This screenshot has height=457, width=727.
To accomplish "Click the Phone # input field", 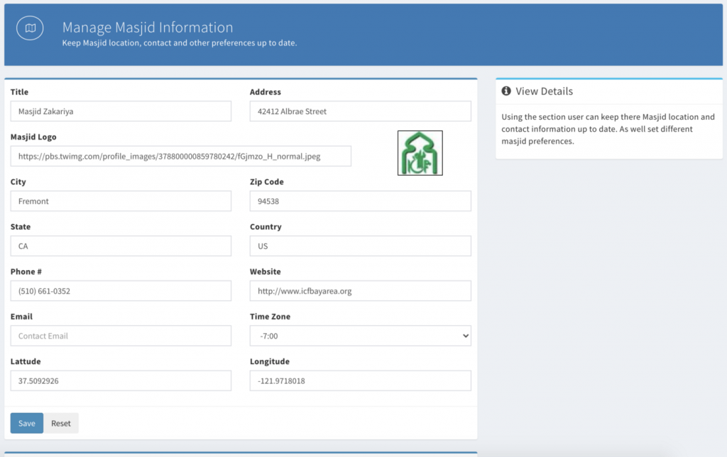I will click(121, 291).
